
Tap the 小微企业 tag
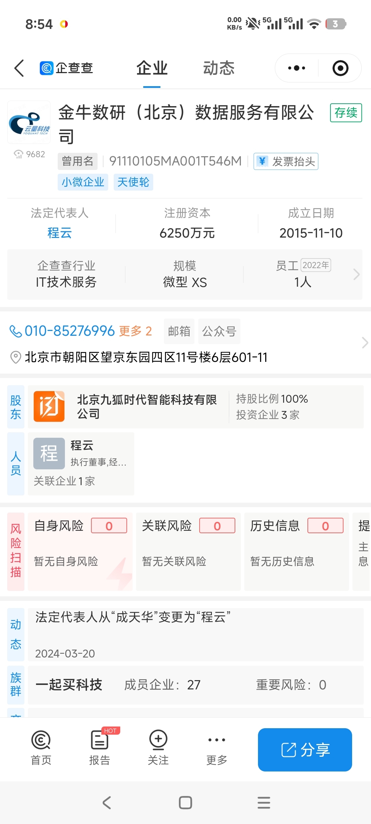tap(83, 182)
